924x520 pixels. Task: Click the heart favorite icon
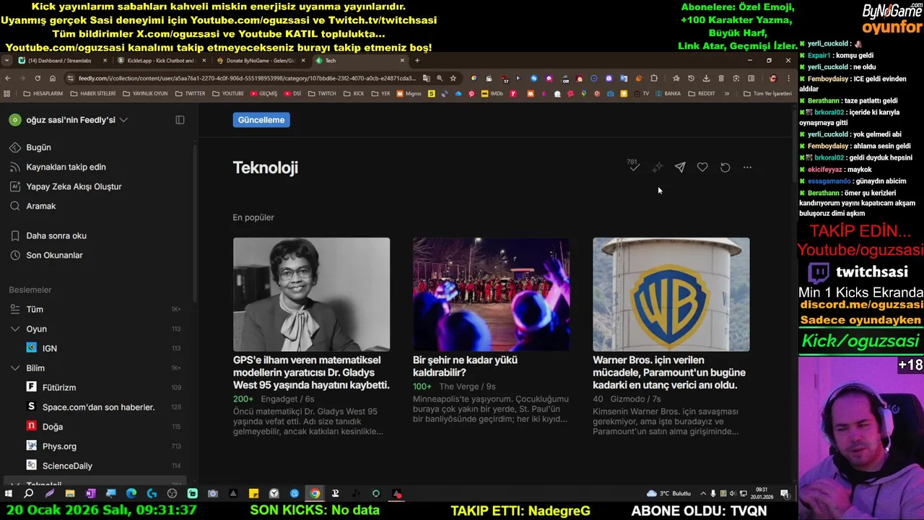point(702,168)
